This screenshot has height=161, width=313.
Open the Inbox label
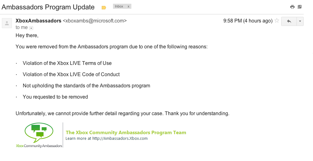(119, 6)
